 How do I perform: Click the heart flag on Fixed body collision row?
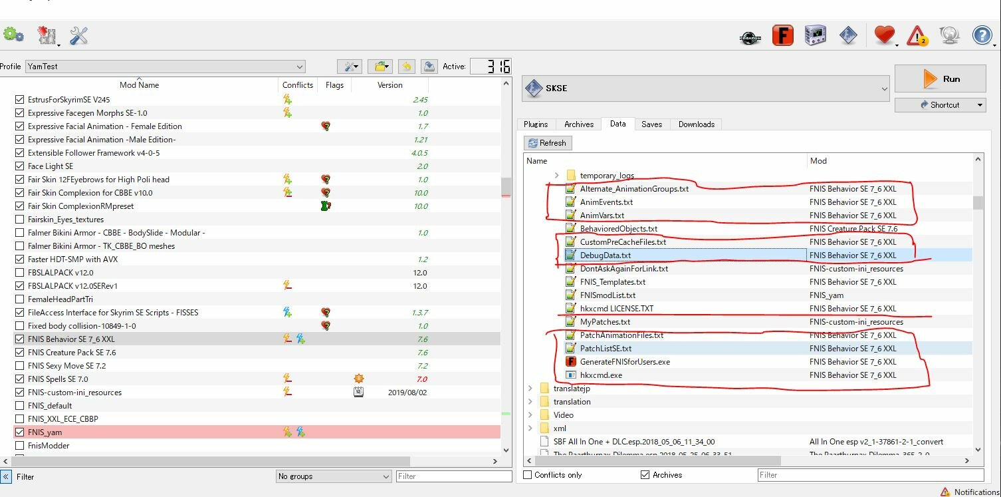326,325
